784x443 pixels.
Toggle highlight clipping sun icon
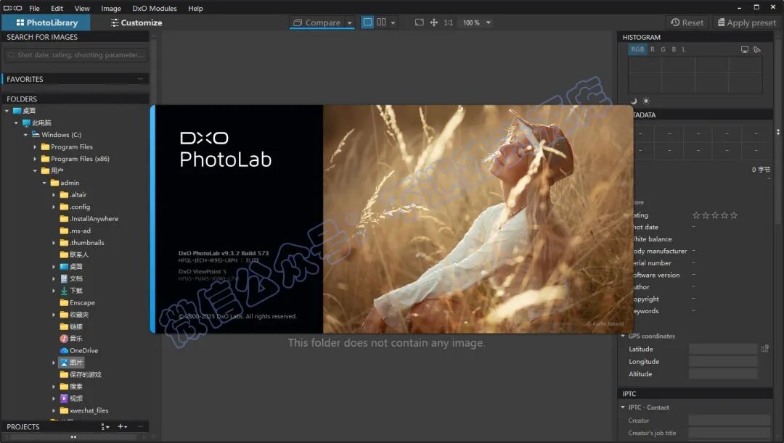tap(646, 101)
